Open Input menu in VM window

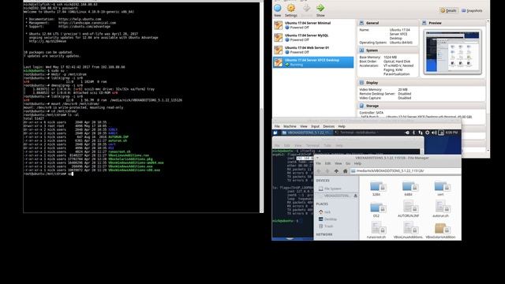315,126
